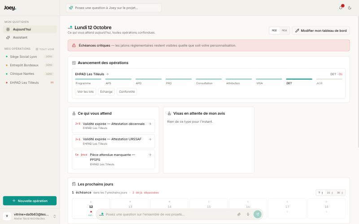Click calendar icon beside Les prochains jours
359x224 pixels.
pos(74,184)
